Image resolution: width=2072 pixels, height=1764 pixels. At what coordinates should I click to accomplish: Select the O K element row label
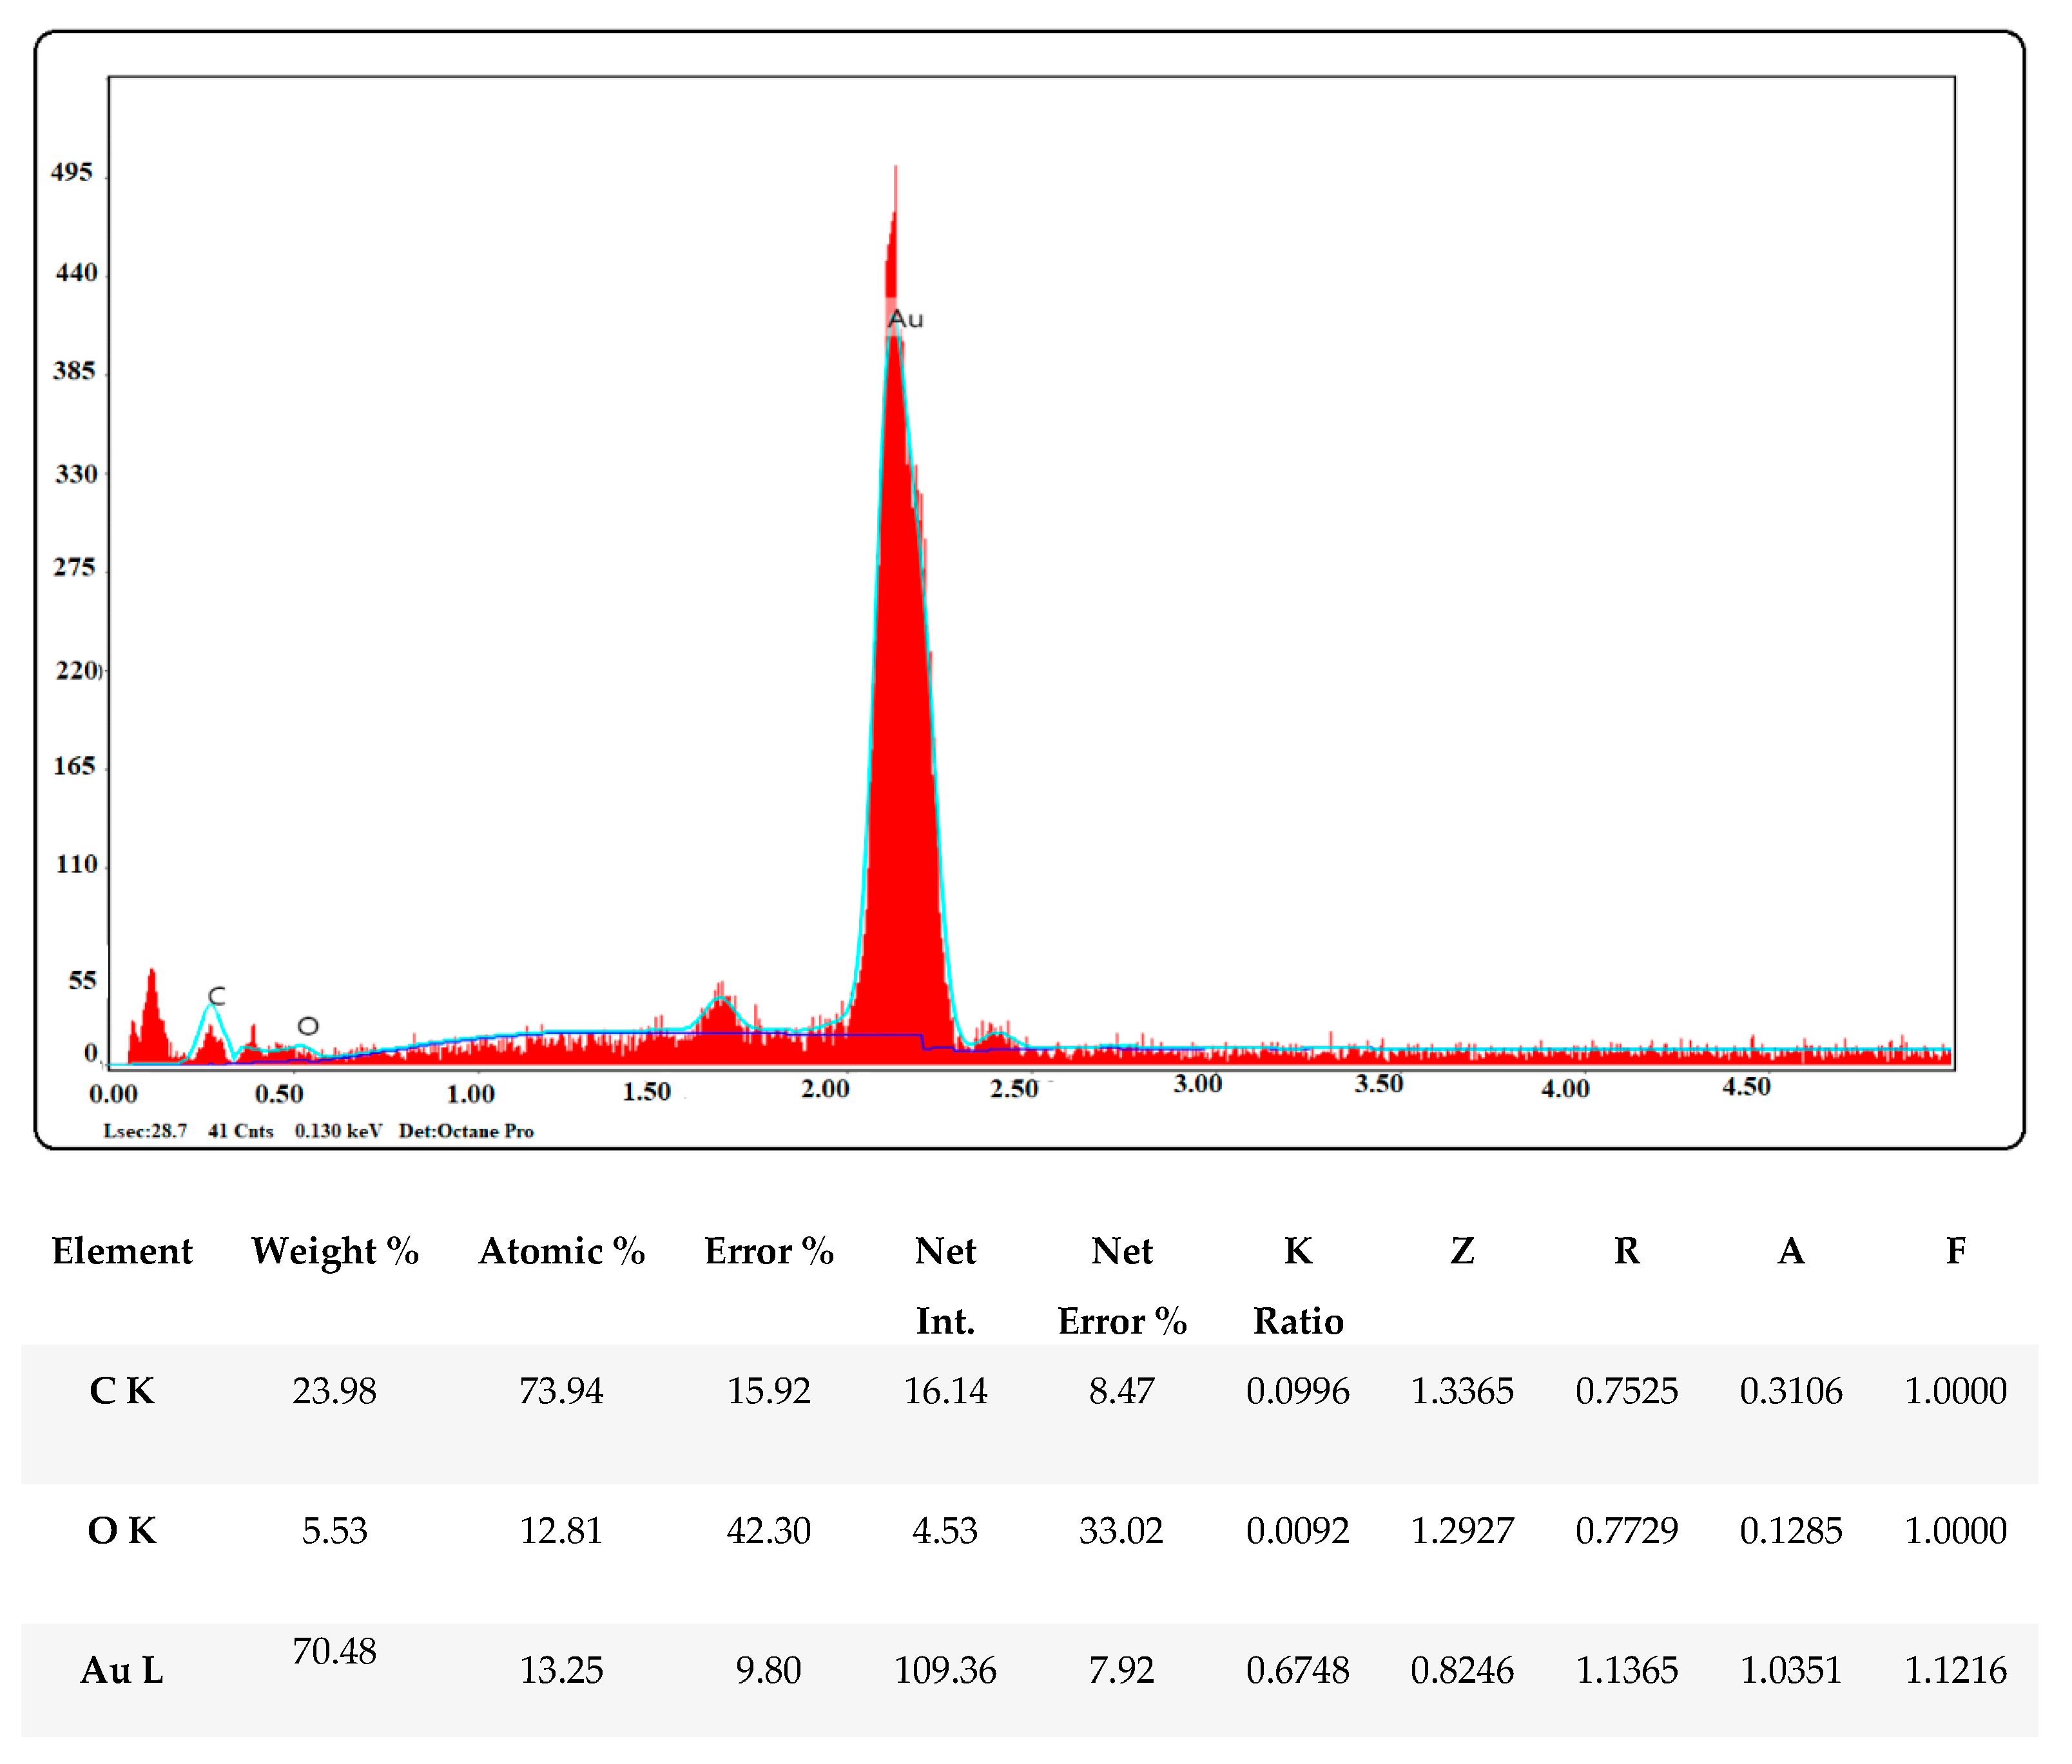[122, 1531]
